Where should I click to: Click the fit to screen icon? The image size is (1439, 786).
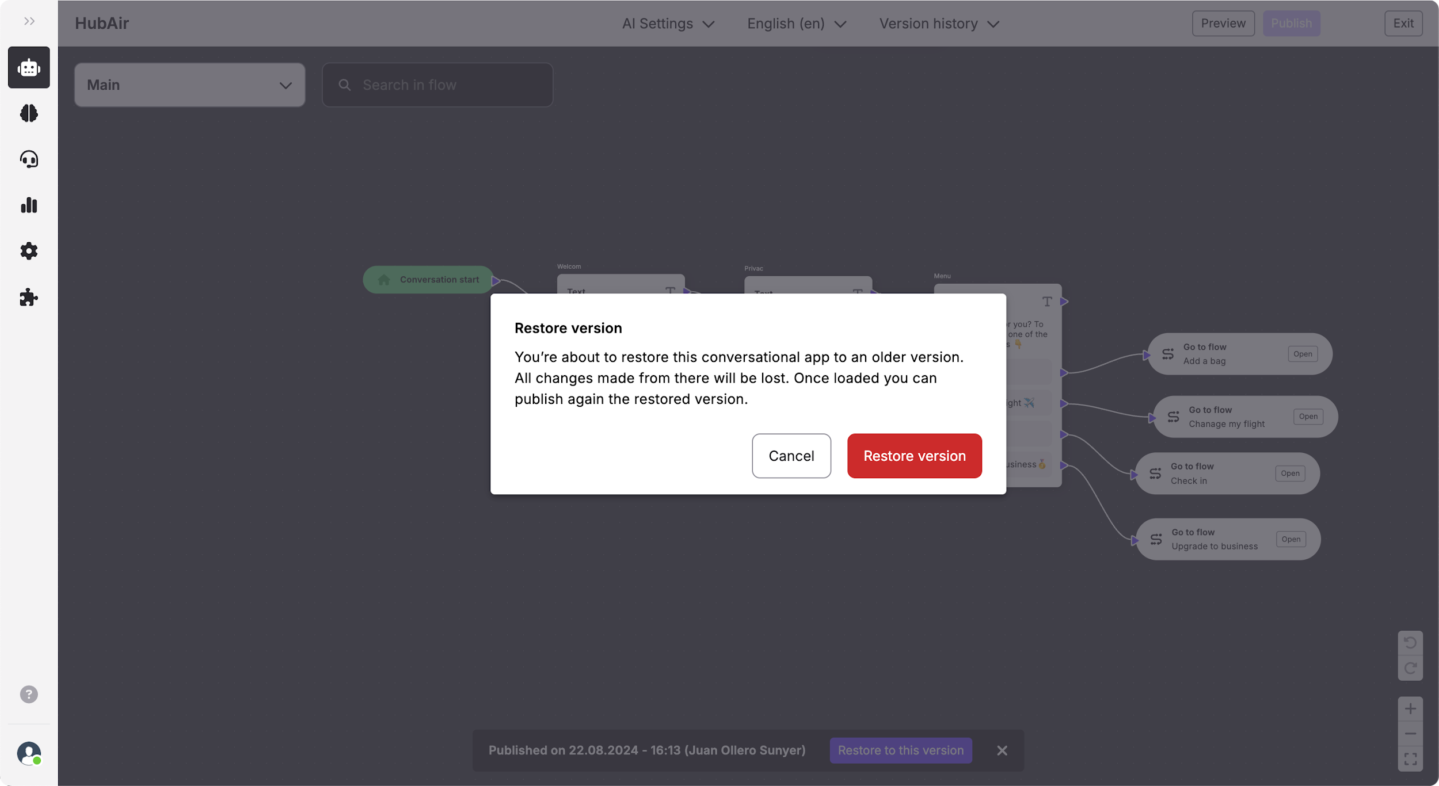1410,759
